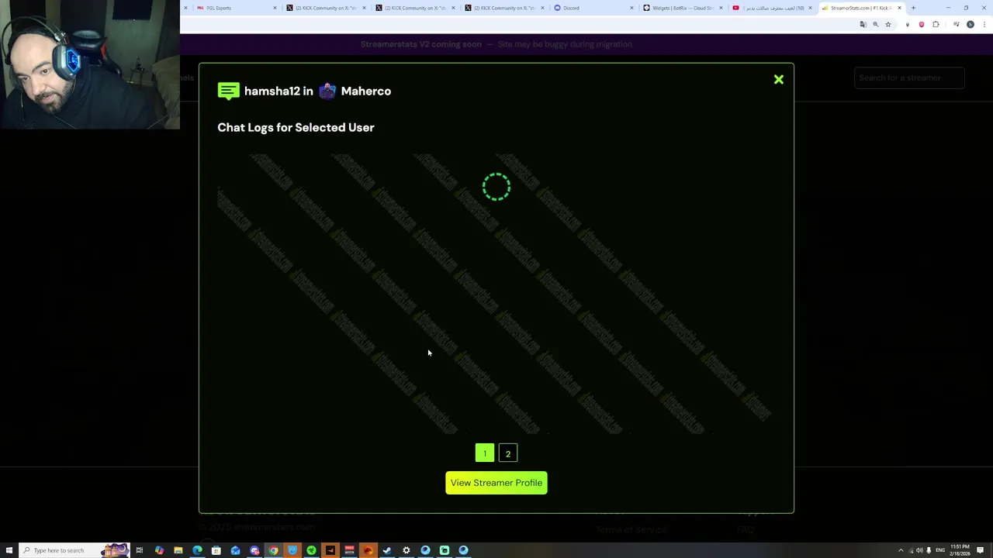This screenshot has height=558, width=993.
Task: Click the taskbar 'Type here to search' box
Action: 74,550
